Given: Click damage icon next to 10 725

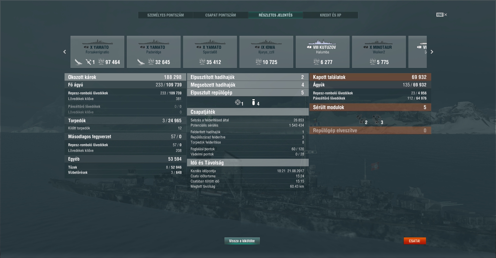Looking at the screenshot, I should [x=259, y=62].
